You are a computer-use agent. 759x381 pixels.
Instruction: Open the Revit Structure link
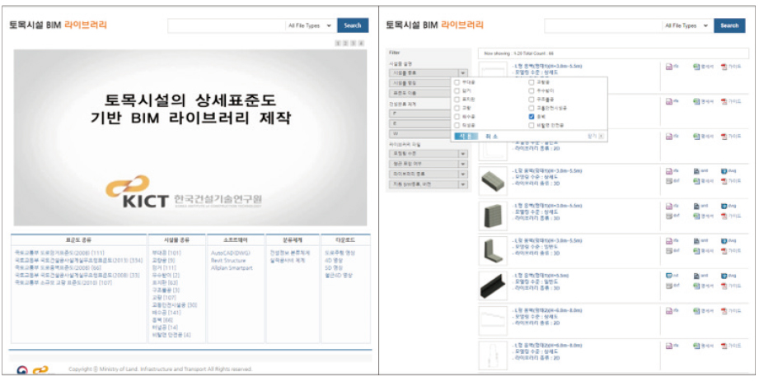[228, 261]
